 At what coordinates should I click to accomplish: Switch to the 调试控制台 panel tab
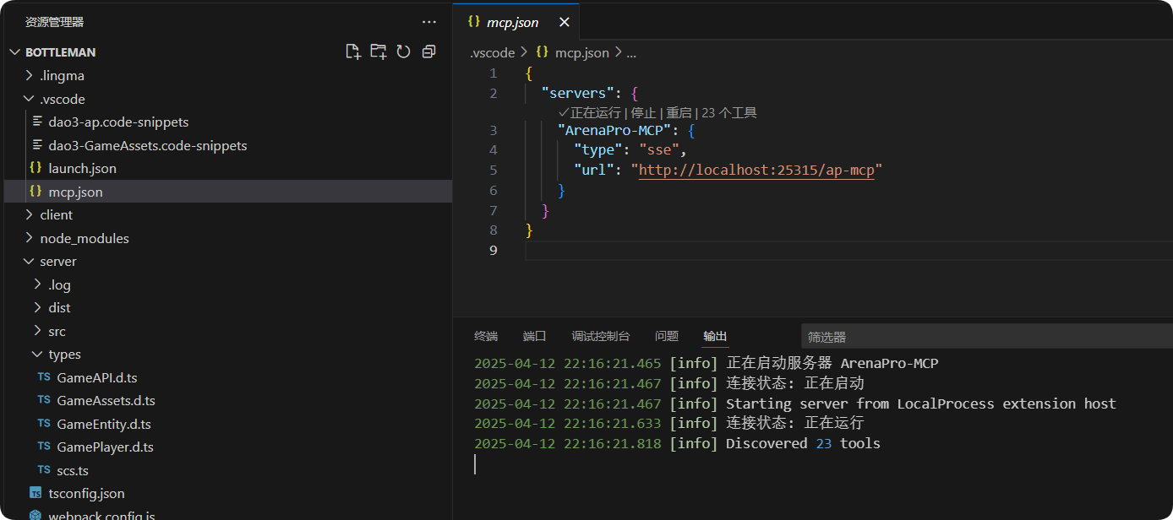(600, 336)
